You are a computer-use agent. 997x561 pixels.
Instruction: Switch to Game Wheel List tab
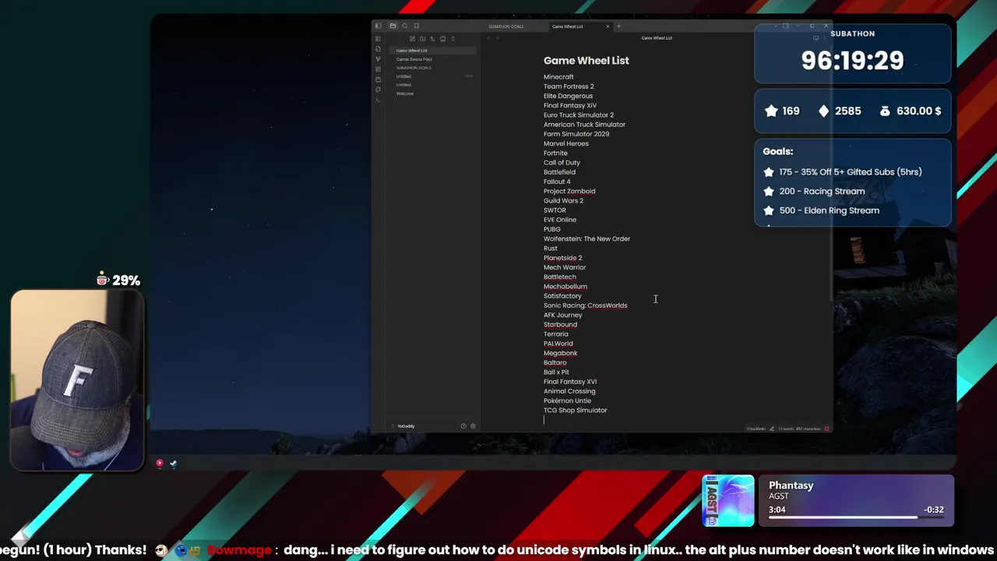pyautogui.click(x=567, y=26)
